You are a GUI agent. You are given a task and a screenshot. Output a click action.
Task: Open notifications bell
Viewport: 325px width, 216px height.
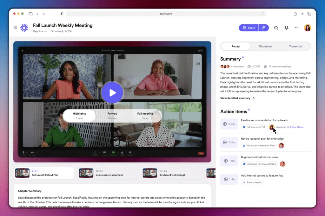pyautogui.click(x=286, y=28)
